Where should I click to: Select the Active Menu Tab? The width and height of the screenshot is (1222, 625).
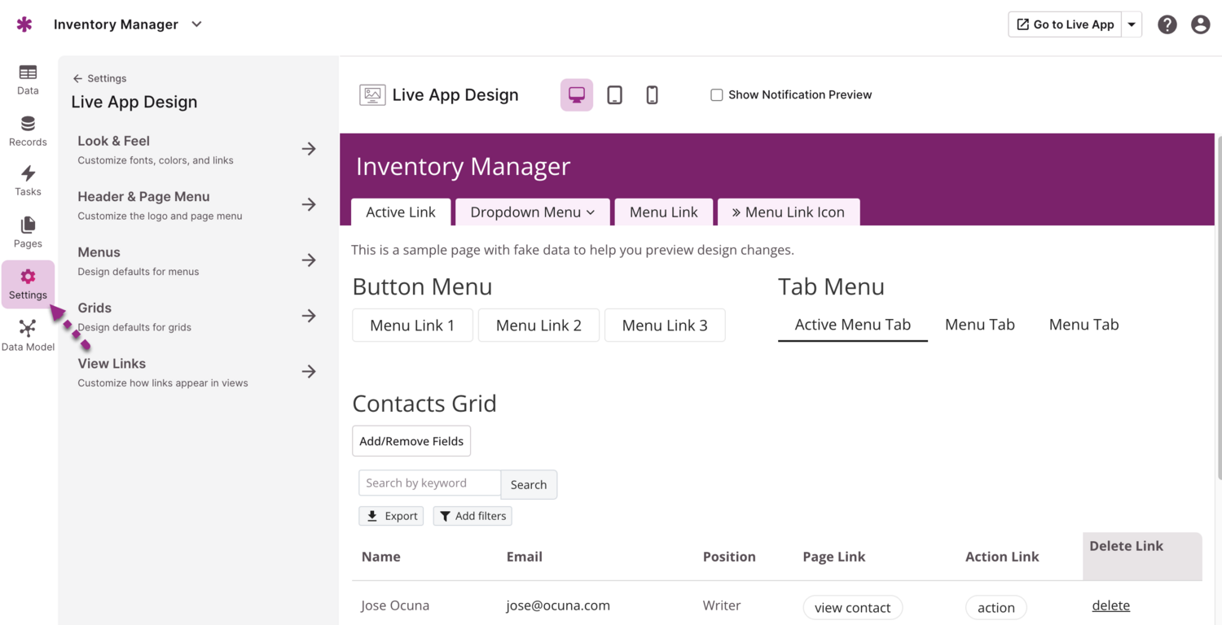(x=852, y=325)
